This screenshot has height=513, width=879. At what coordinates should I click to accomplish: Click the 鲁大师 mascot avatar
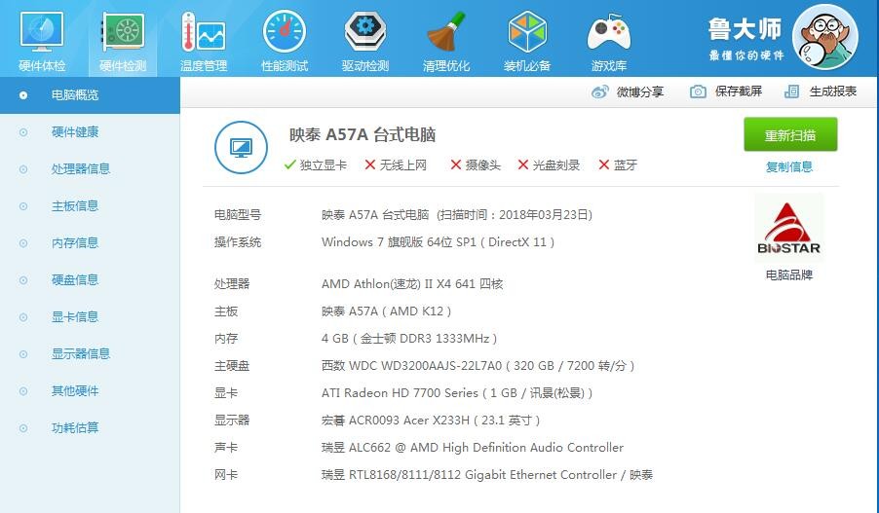[825, 37]
